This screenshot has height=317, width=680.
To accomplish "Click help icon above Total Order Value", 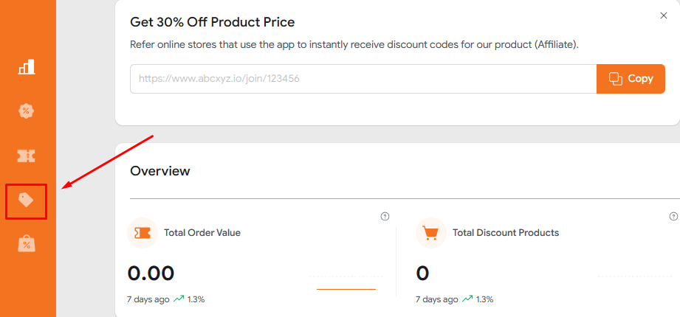I will point(385,216).
